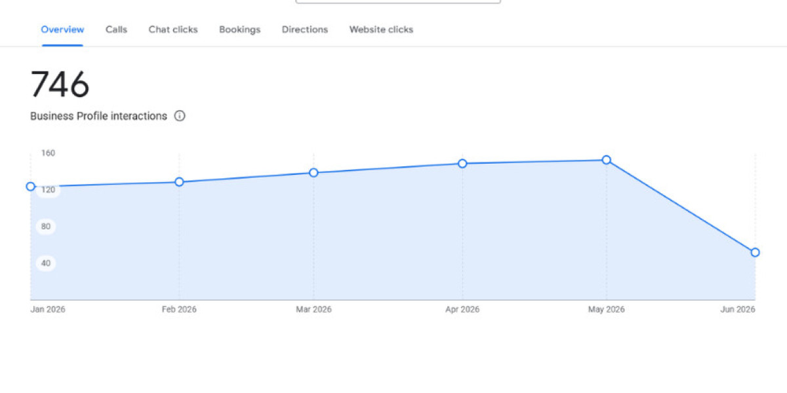Select the Jun 2026 data point
Image resolution: width=787 pixels, height=393 pixels.
(755, 252)
